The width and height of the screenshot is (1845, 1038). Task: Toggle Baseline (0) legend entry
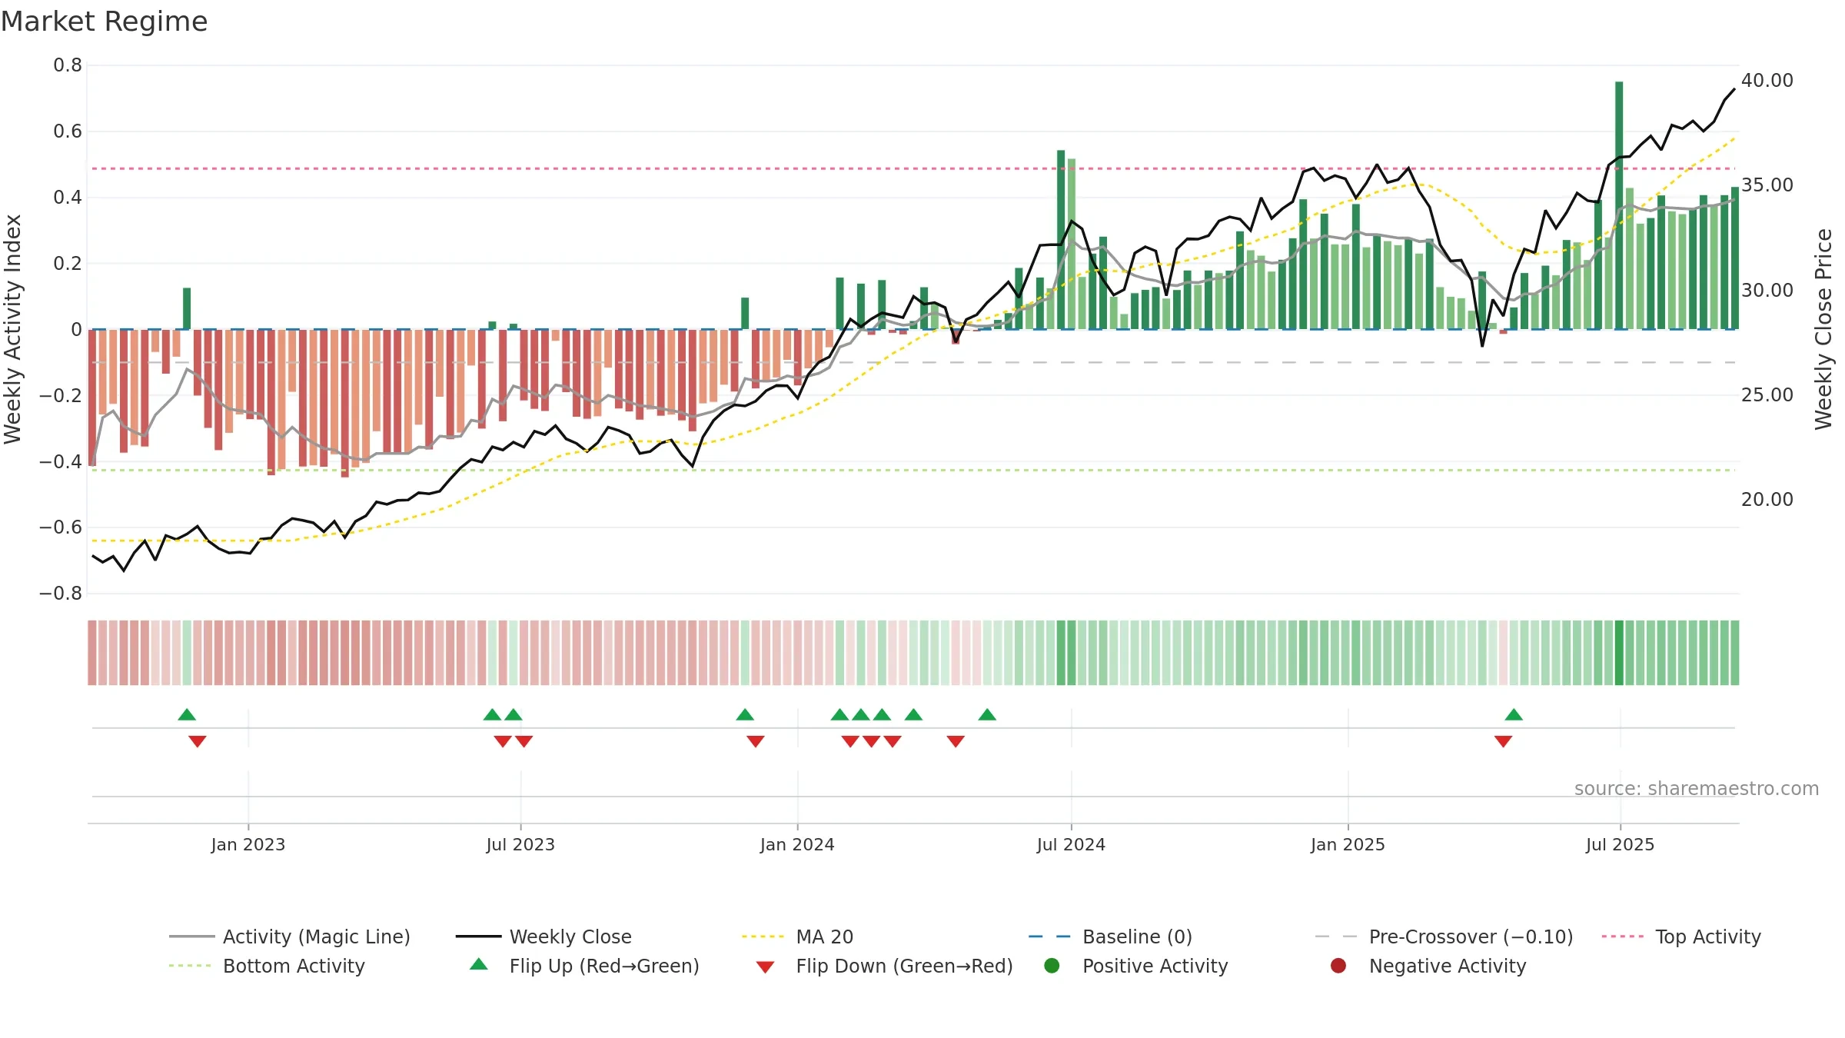[1110, 937]
